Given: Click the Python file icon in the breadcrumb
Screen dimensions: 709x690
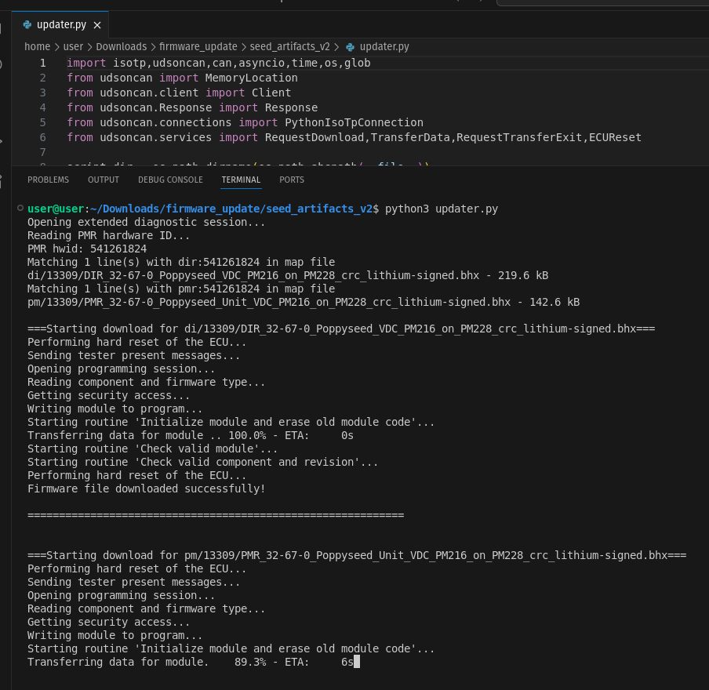Looking at the screenshot, I should point(350,47).
